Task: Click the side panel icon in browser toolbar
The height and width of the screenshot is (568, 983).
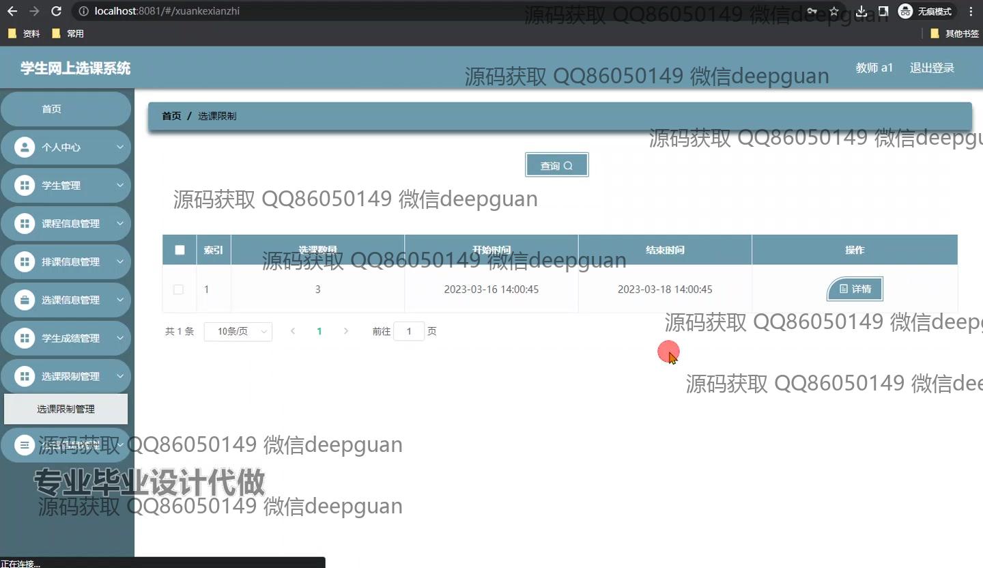Action: click(x=883, y=11)
